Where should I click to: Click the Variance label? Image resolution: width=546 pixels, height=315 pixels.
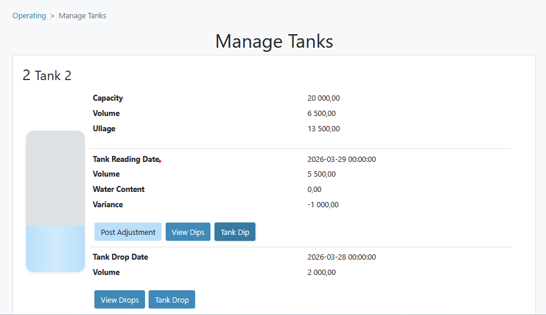(x=107, y=205)
